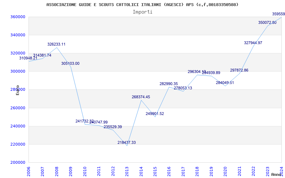
Task: Click the data label 268374.45
Action: (x=141, y=97)
